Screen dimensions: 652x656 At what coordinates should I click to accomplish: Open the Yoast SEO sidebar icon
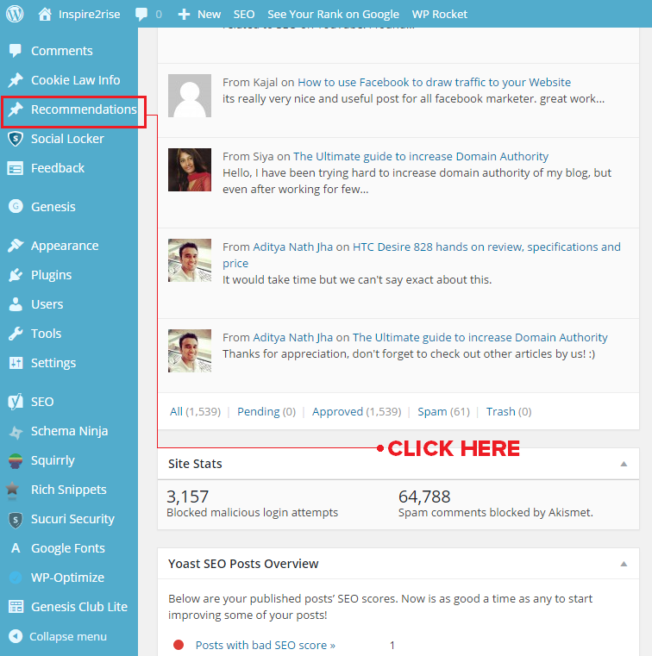(x=15, y=402)
